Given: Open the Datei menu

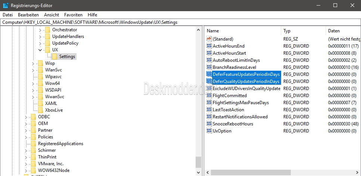Looking at the screenshot, I should 7,15.
